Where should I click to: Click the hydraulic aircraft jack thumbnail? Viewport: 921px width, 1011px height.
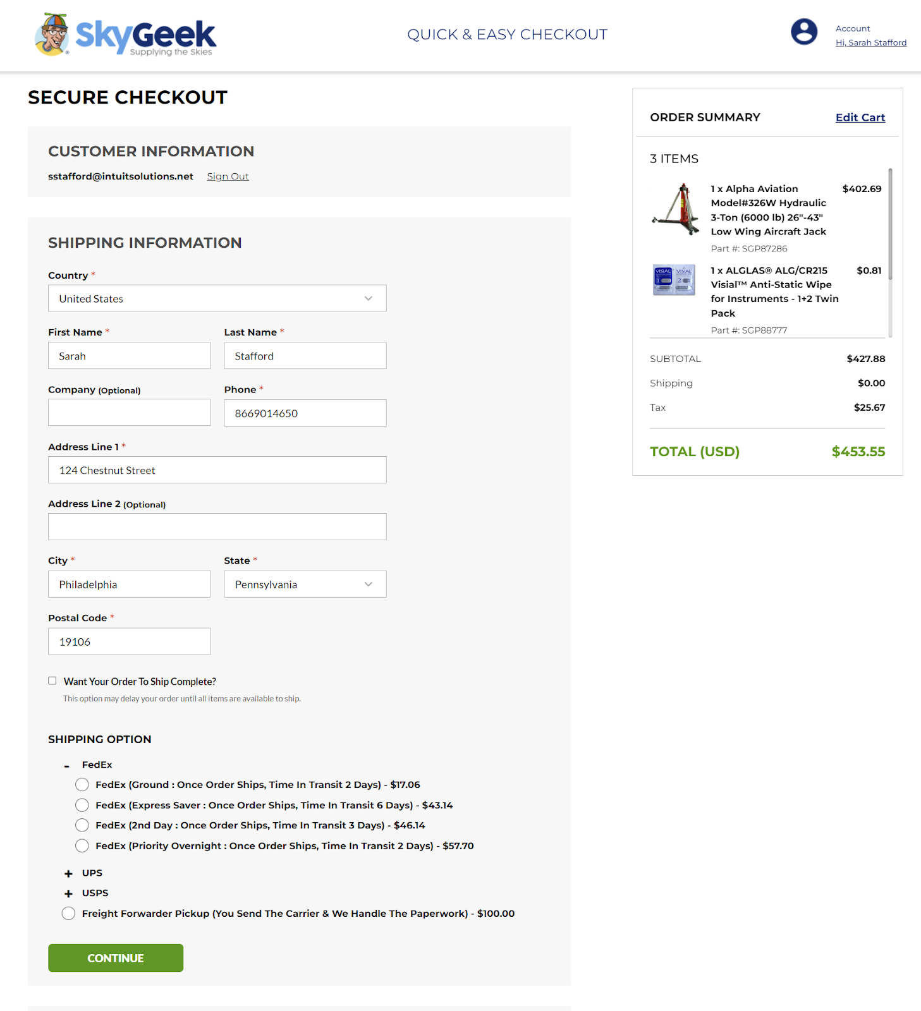674,209
